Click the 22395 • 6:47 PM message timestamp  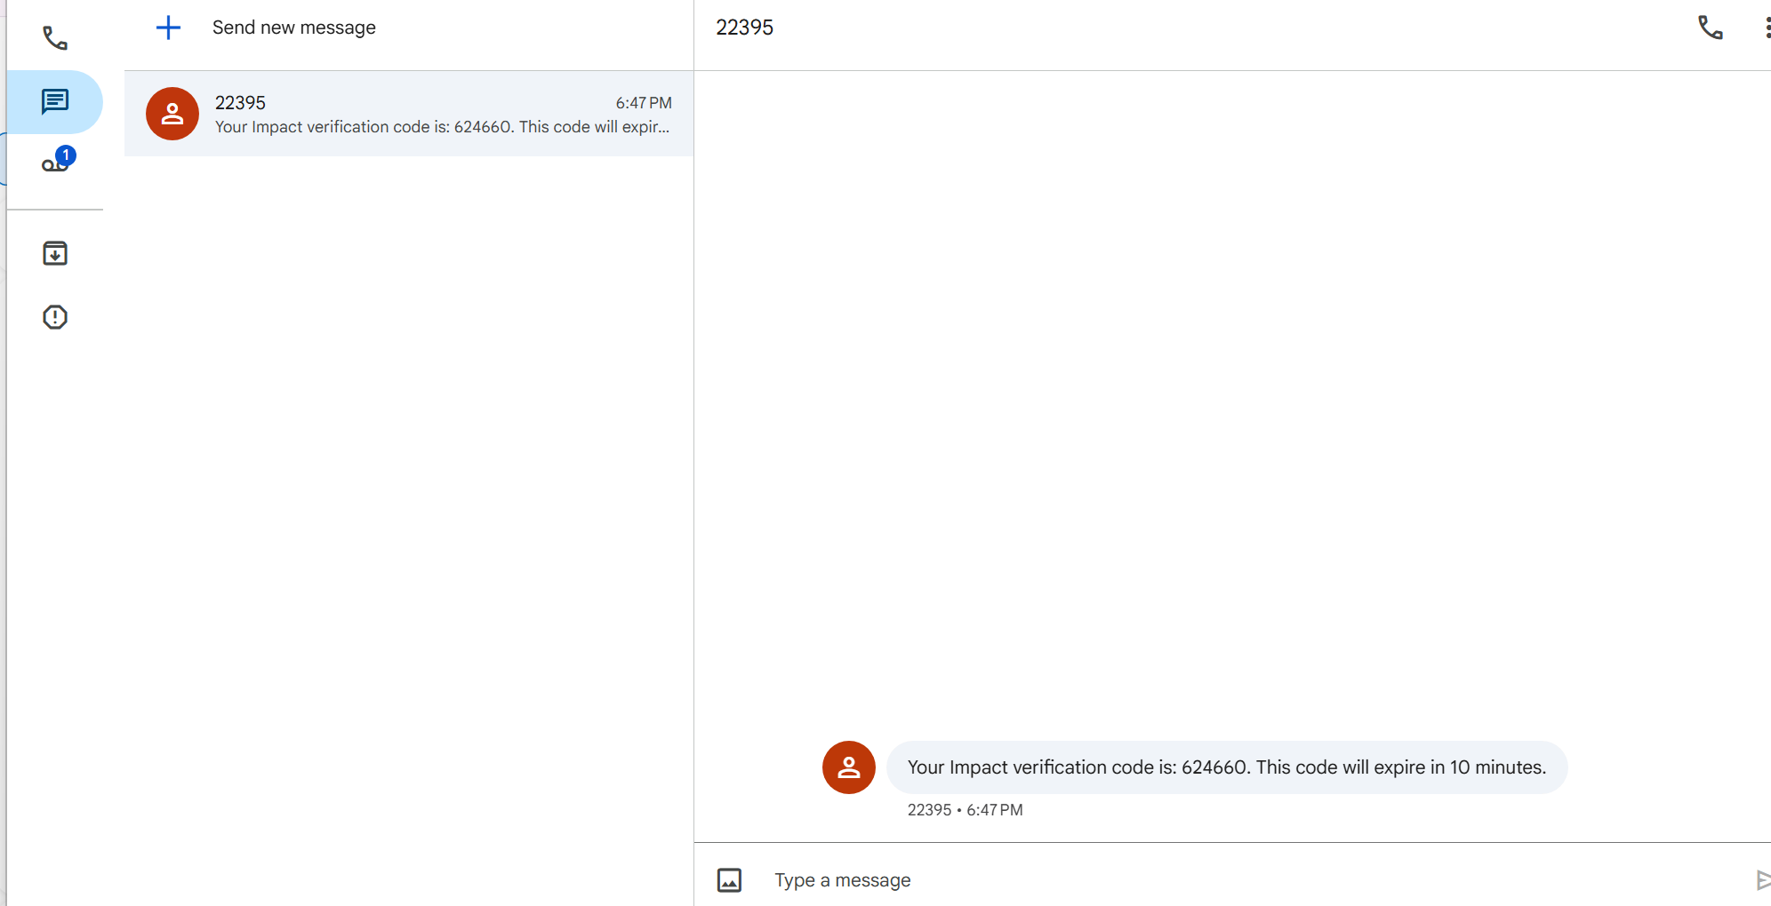click(x=966, y=810)
